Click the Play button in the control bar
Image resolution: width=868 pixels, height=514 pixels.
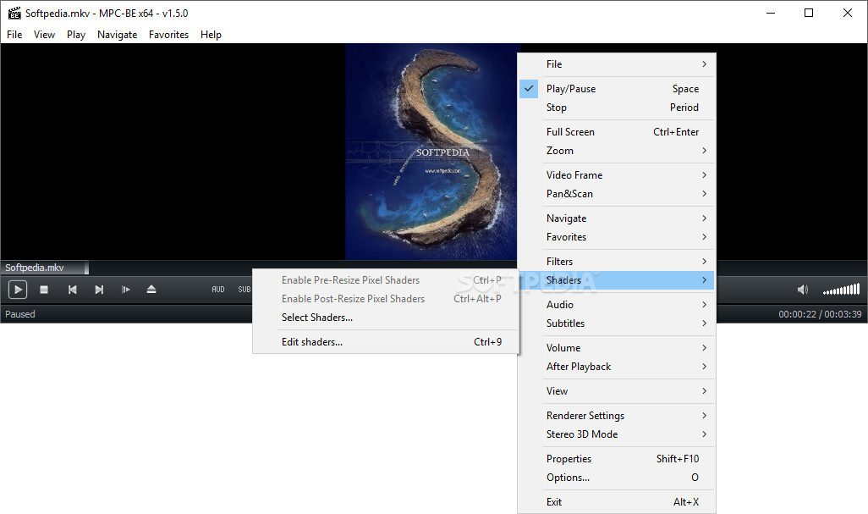pyautogui.click(x=18, y=289)
